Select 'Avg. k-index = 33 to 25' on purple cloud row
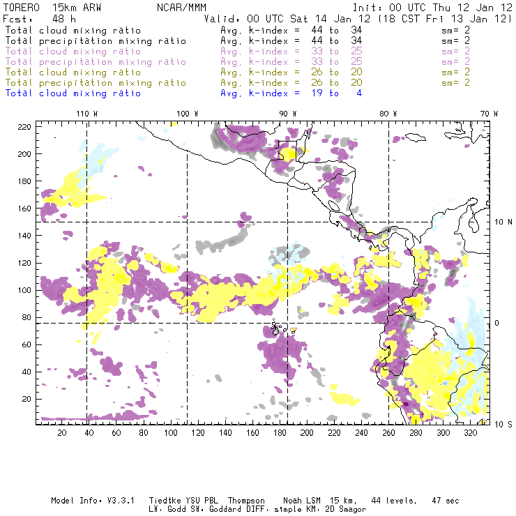The image size is (516, 516). click(291, 52)
